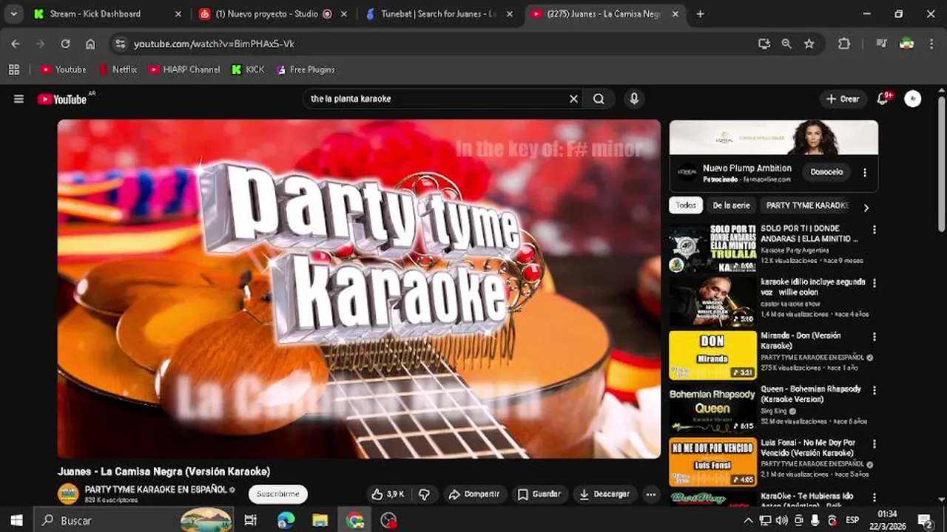
Task: Go to the YouTube home logo
Action: pos(62,99)
